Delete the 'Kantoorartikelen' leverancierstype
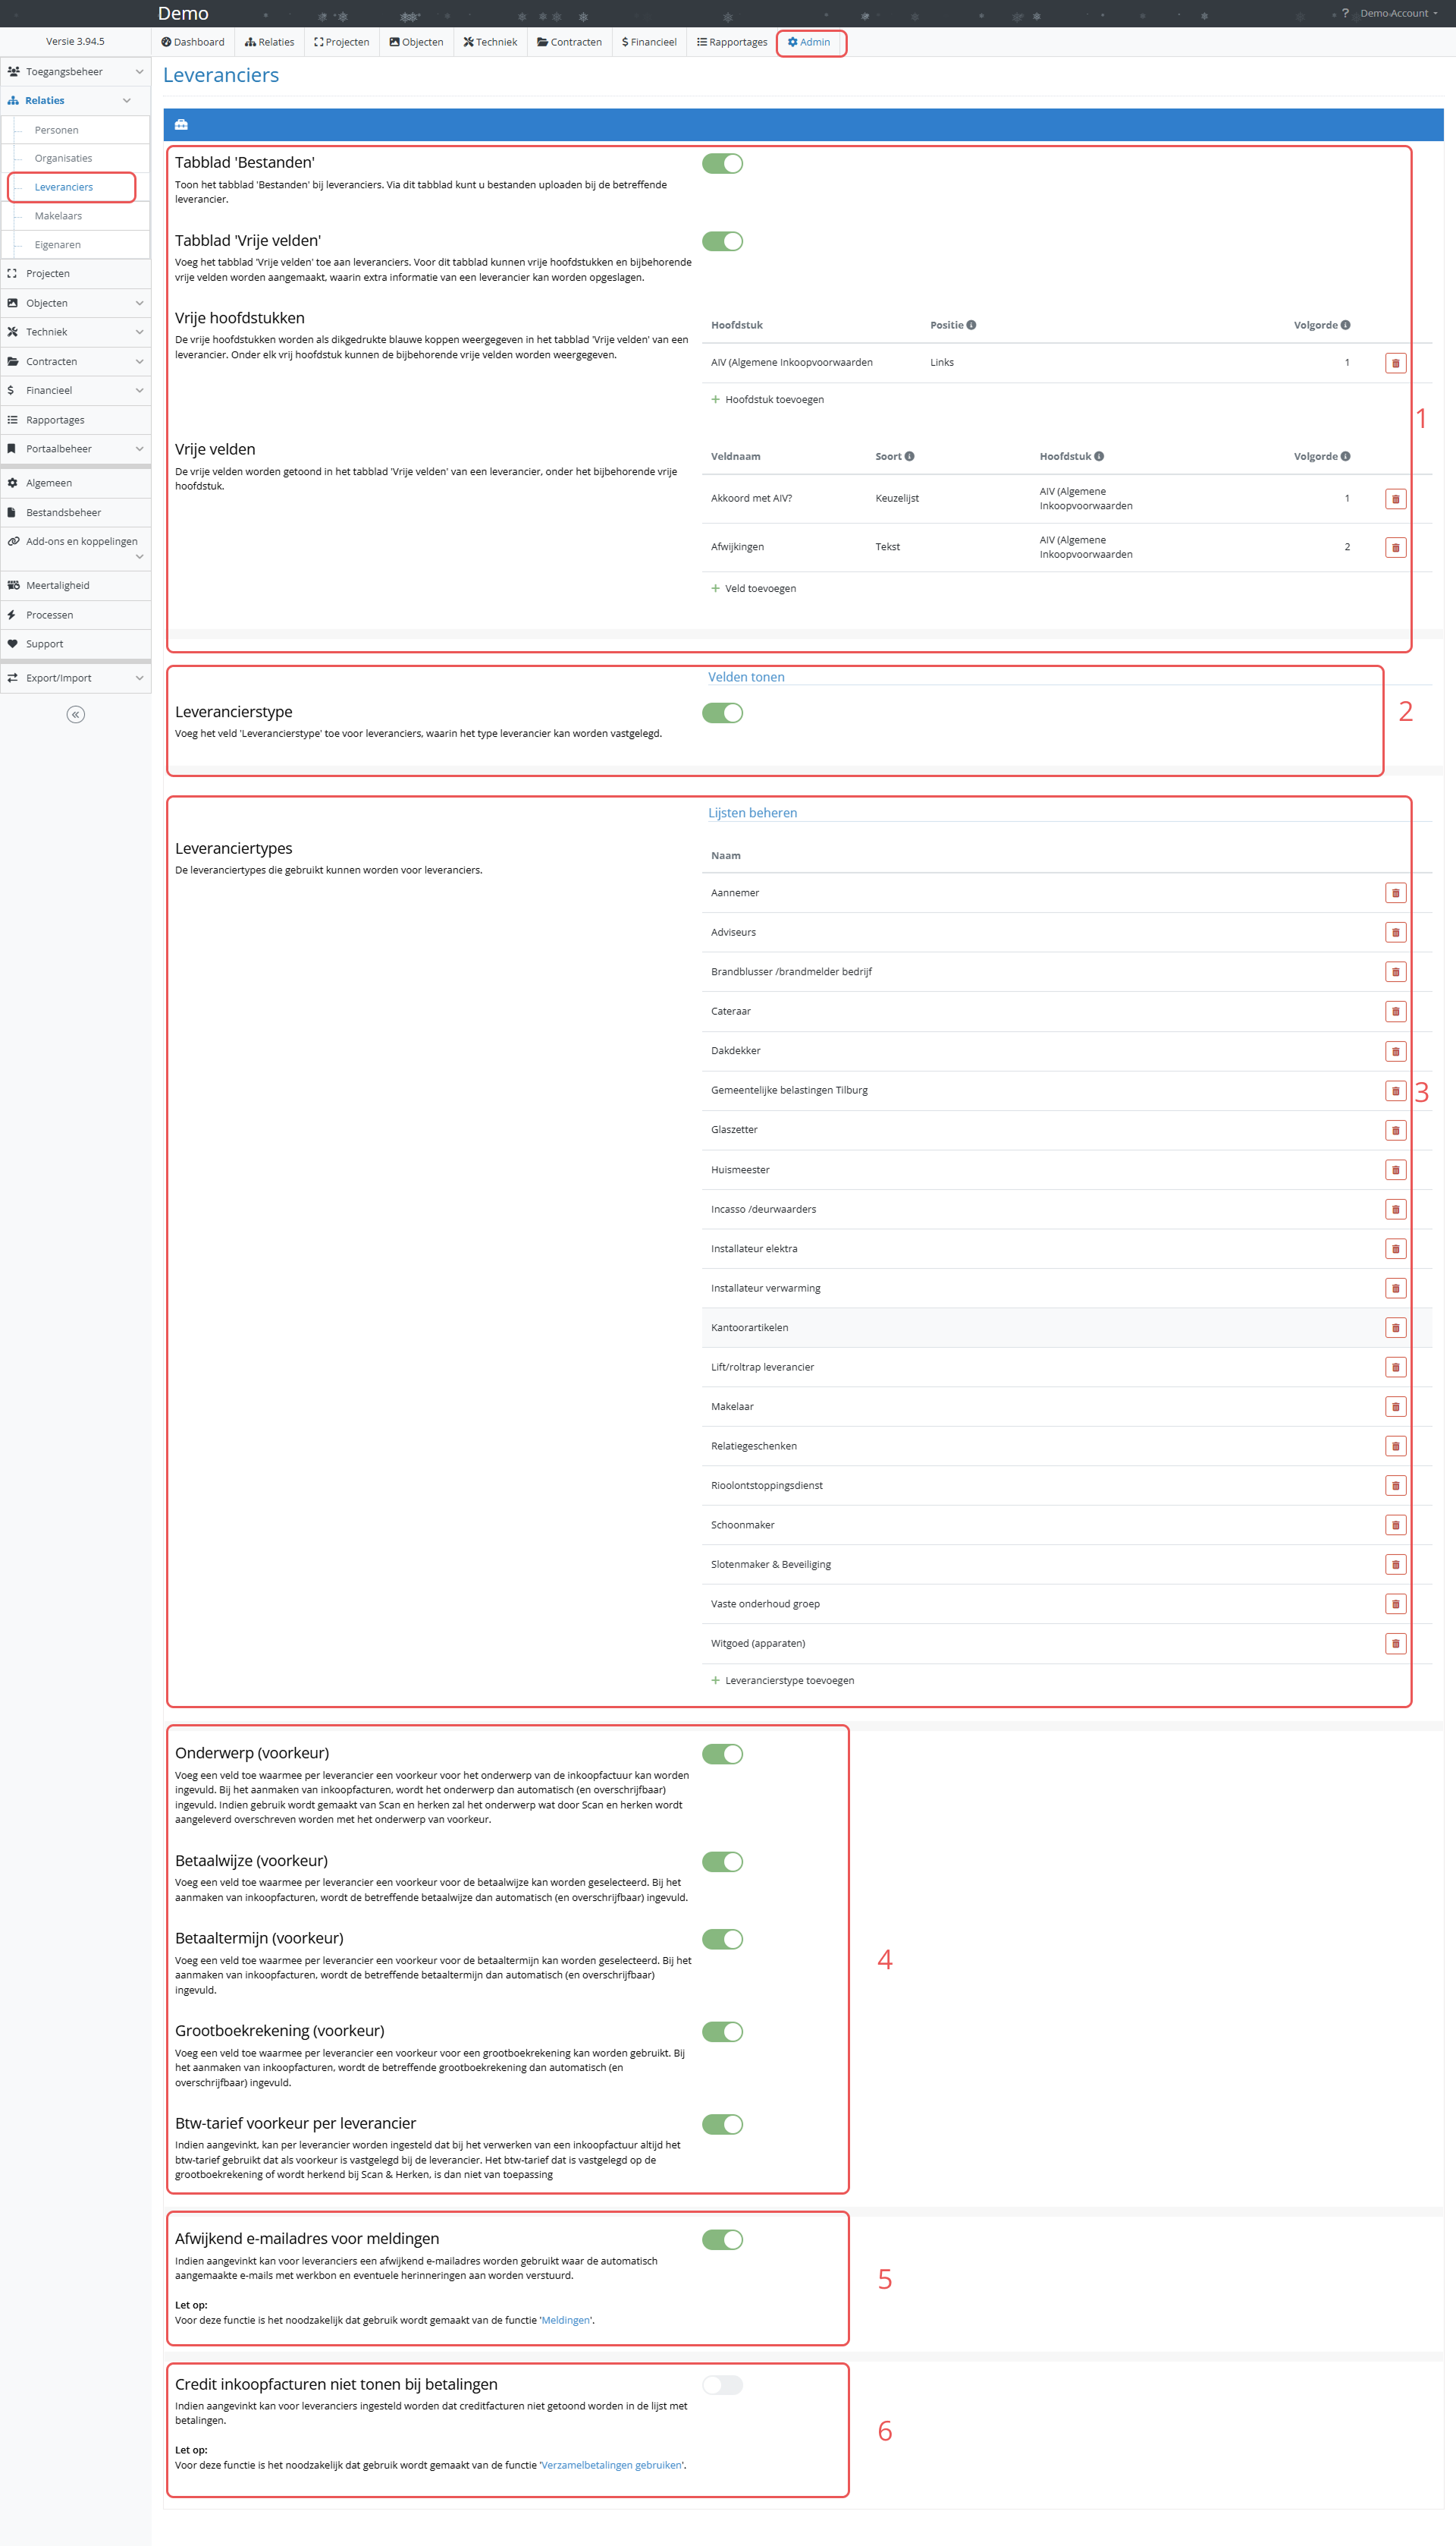Image resolution: width=1456 pixels, height=2546 pixels. coord(1395,1327)
